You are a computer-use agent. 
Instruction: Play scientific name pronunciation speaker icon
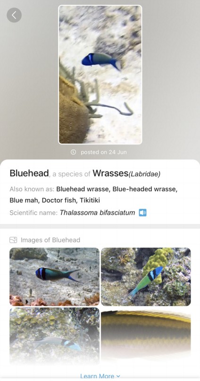143,212
